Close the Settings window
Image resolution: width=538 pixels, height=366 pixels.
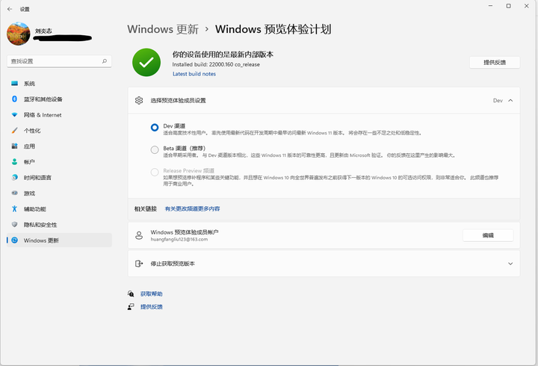526,6
